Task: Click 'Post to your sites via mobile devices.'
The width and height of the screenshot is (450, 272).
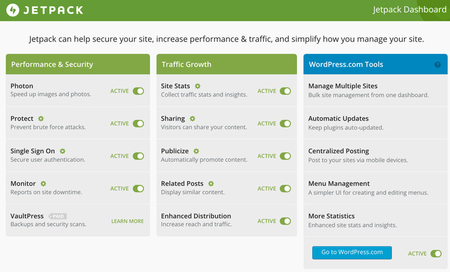Action: [x=358, y=160]
